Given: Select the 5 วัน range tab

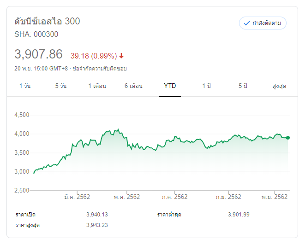Looking at the screenshot, I should [x=60, y=86].
